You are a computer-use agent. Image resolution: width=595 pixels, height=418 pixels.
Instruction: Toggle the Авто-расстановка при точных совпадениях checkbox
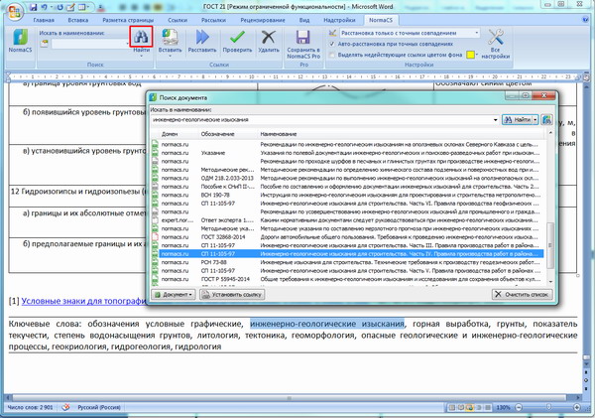coord(330,44)
